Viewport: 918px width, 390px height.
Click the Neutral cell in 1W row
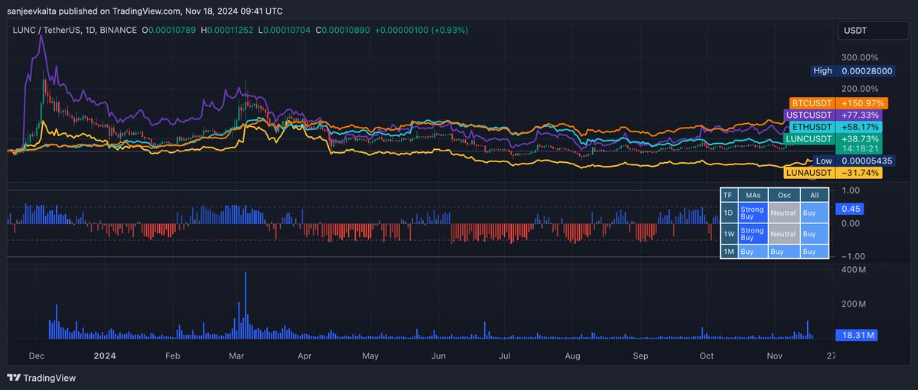click(x=784, y=234)
